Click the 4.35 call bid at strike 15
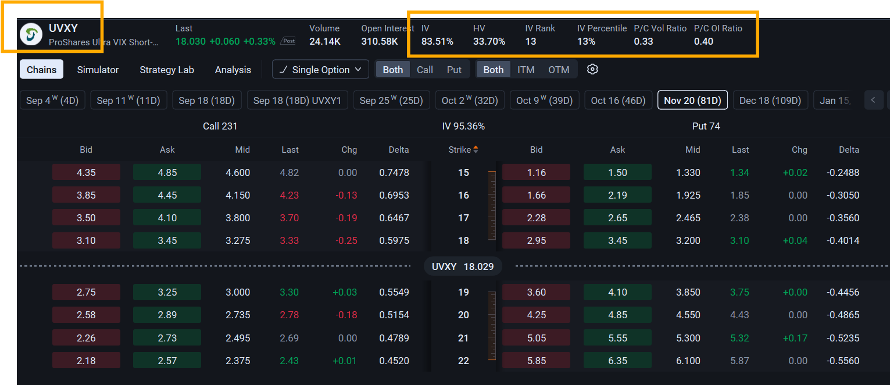 pos(86,172)
